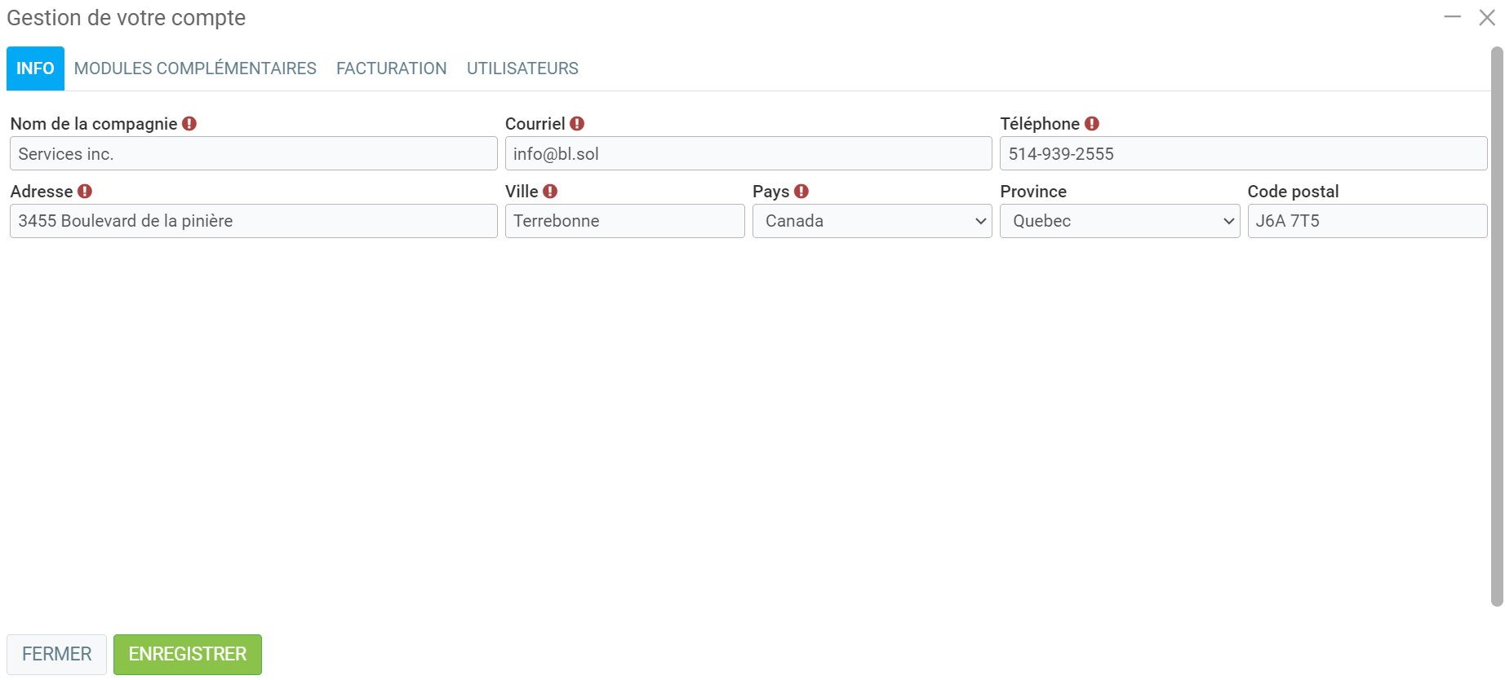Open the Facturation tab

click(391, 68)
